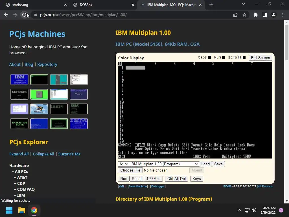Click the Reset machine button
This screenshot has height=217, width=289.
pyautogui.click(x=137, y=179)
